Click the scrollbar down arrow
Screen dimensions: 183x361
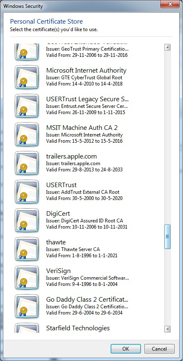[167, 329]
